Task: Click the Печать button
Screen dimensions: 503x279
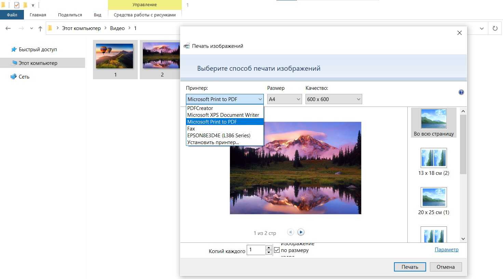Action: 410,267
